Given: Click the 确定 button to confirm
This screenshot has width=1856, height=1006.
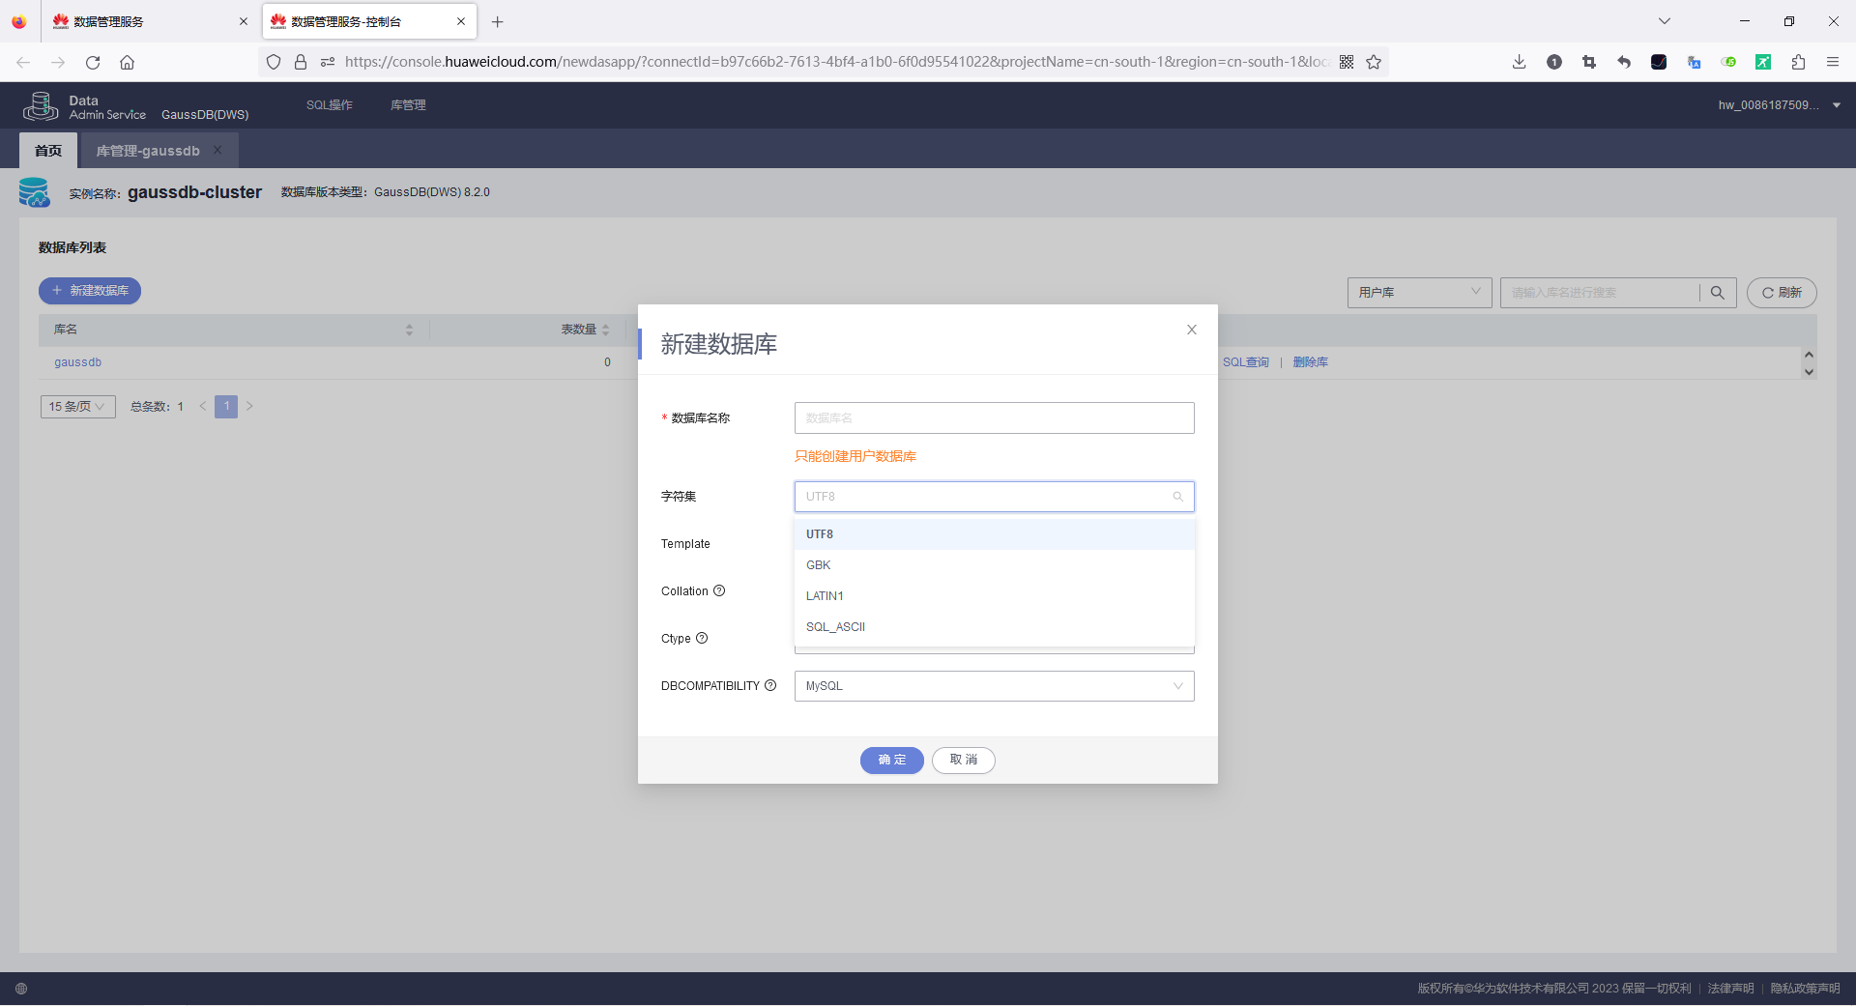Looking at the screenshot, I should coord(891,761).
